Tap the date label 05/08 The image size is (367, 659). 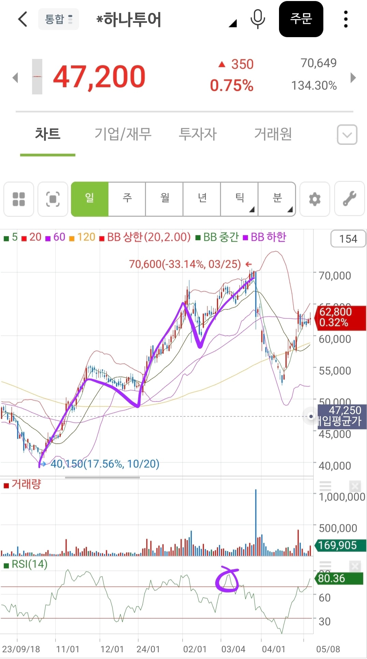tap(328, 649)
